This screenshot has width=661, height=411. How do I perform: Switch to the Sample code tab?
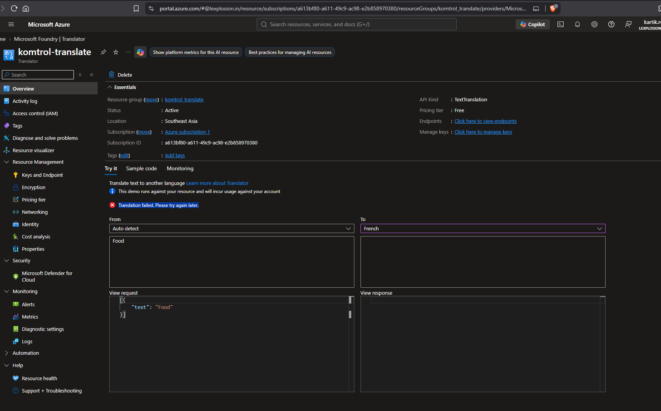click(142, 168)
